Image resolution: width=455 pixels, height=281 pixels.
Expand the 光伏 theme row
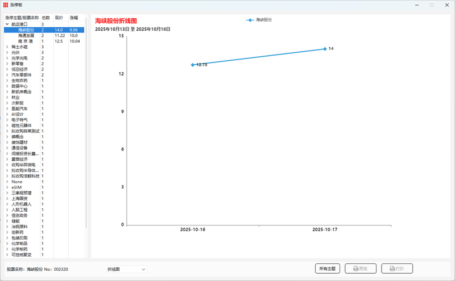tap(7, 52)
